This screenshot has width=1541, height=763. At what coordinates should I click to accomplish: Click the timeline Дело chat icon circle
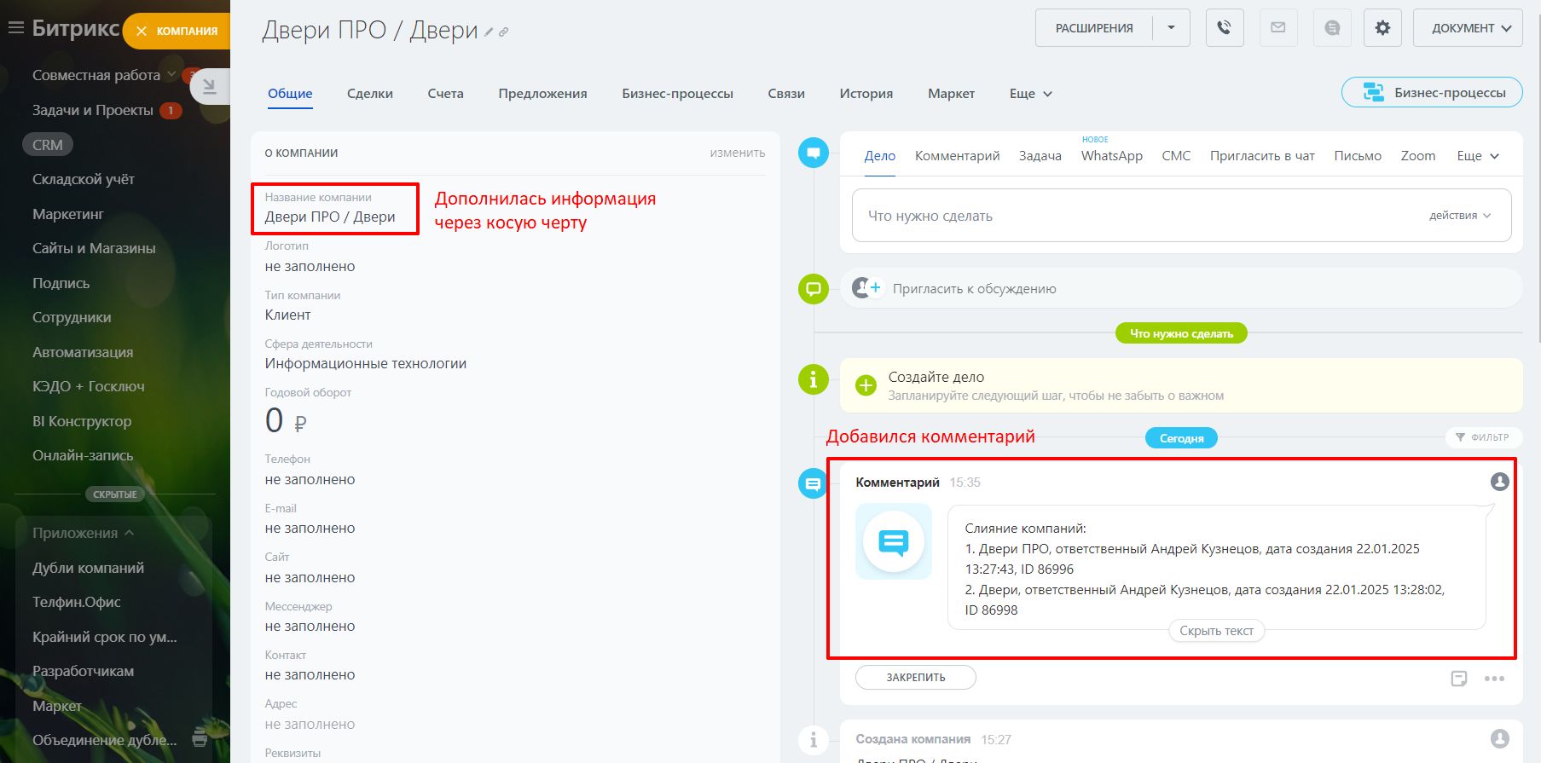814,153
